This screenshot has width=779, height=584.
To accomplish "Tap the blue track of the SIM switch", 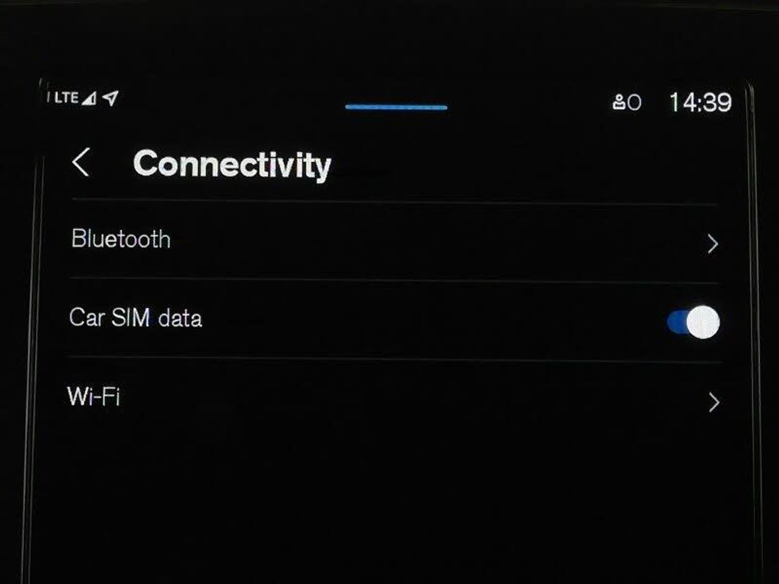I will [677, 322].
